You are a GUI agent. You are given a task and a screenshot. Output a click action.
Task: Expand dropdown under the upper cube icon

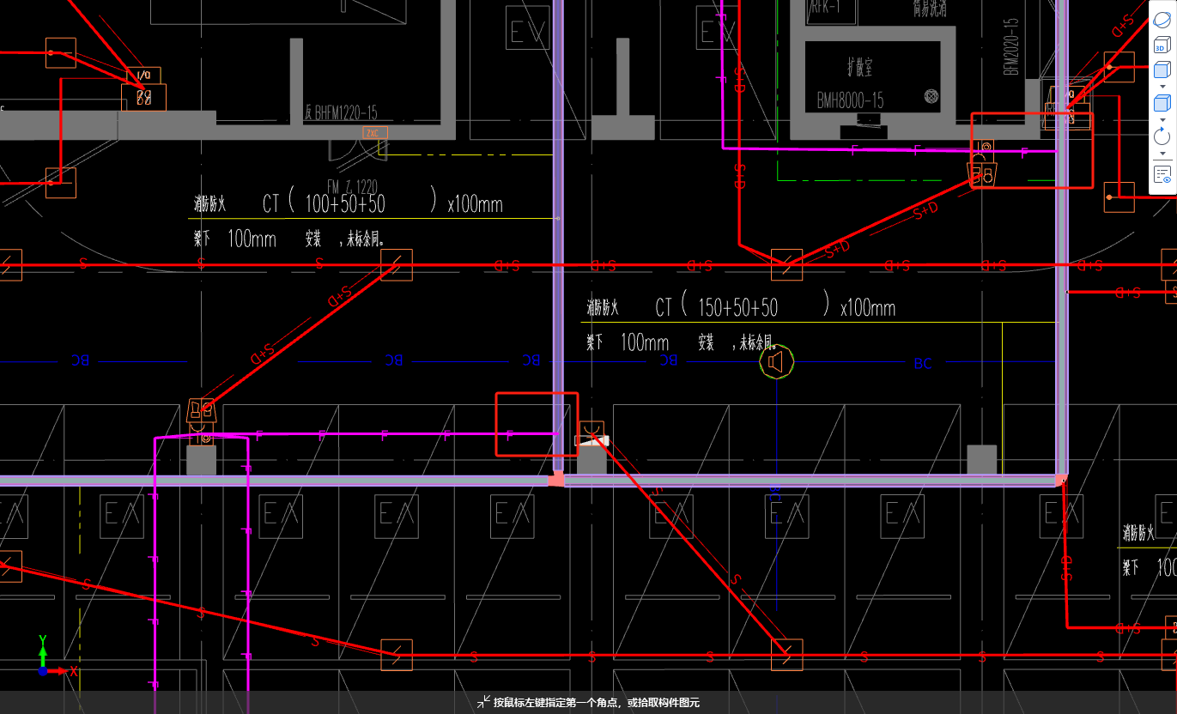[1162, 87]
